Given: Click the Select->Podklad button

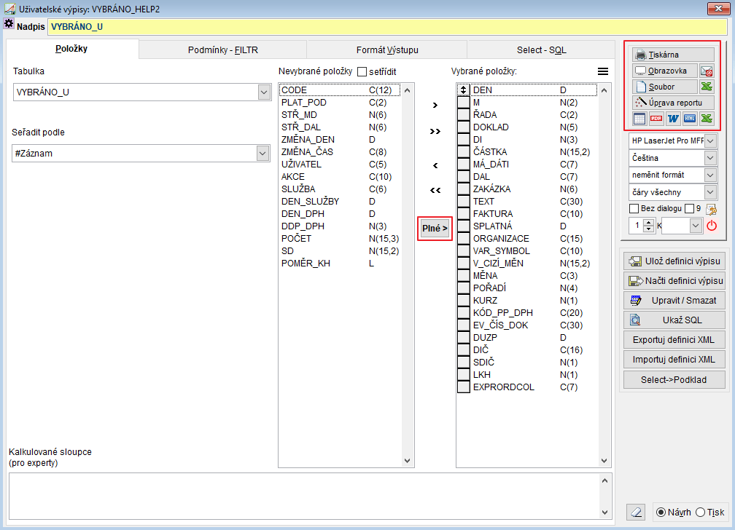Looking at the screenshot, I should 674,380.
